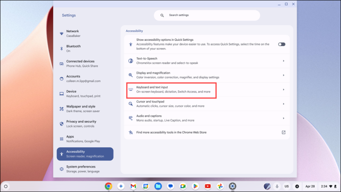341x192 pixels.
Task: Open Text-to-Speech settings row
Action: [207, 61]
